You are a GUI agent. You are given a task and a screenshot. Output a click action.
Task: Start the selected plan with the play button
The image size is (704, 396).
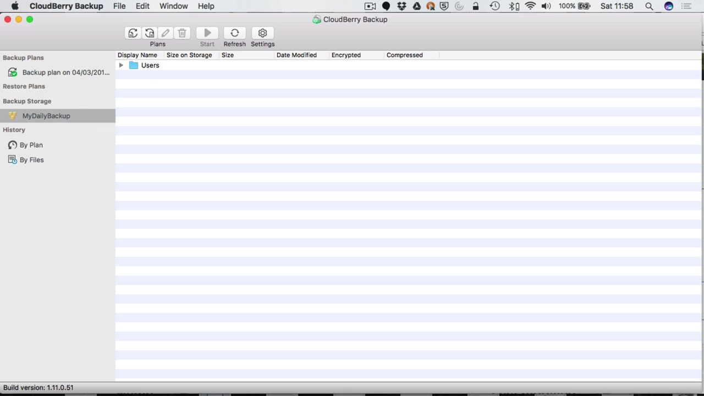[x=207, y=33]
